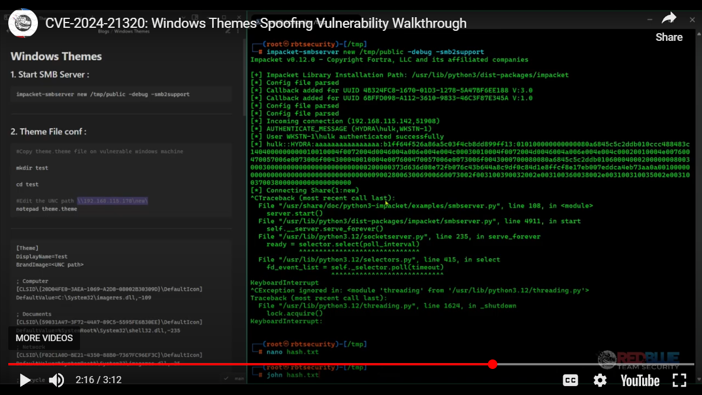Image resolution: width=702 pixels, height=395 pixels.
Task: Click the play button in the player
Action: coord(25,380)
